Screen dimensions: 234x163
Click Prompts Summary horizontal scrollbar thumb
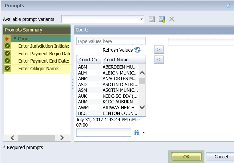[x=37, y=138]
